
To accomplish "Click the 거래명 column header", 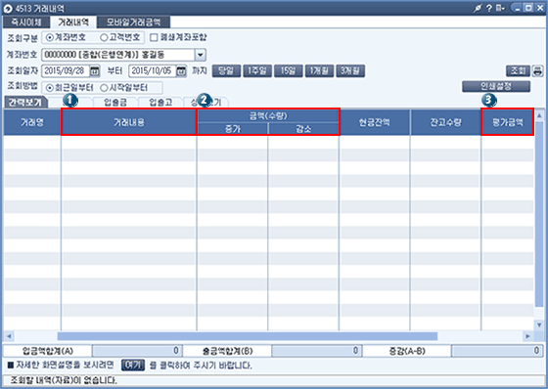I will click(x=32, y=122).
